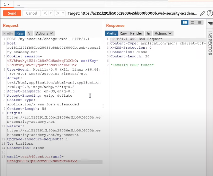
Task: Click the Referer header name
Action: [x=16, y=126]
